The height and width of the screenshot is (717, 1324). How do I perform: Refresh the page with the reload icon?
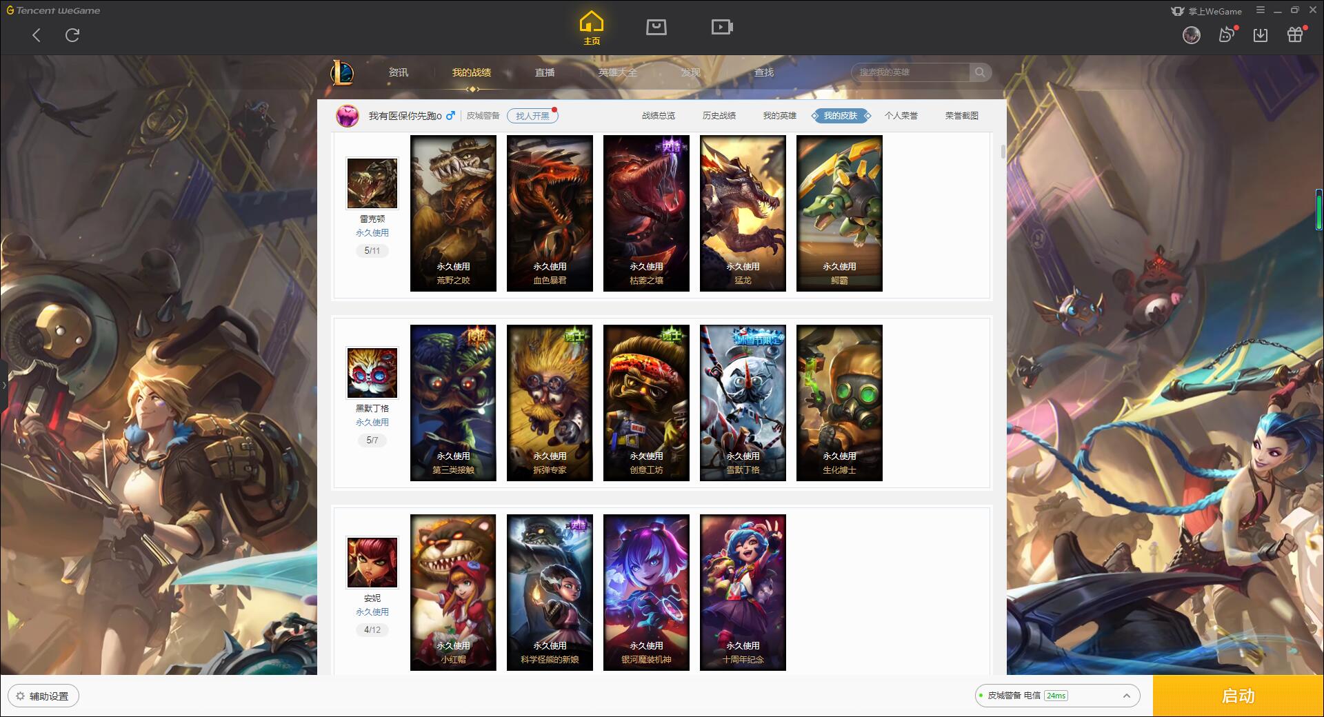[x=72, y=35]
